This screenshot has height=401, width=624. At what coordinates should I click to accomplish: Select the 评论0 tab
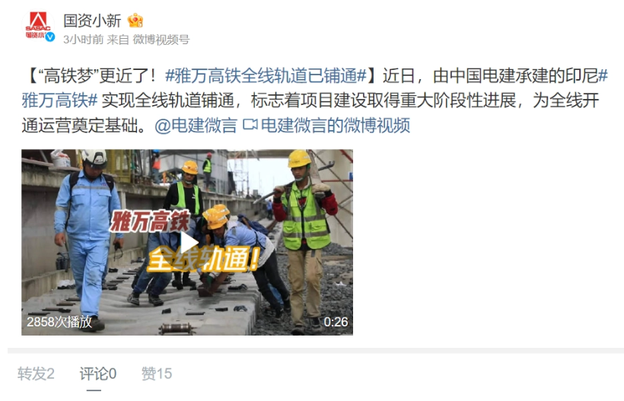[x=98, y=374]
